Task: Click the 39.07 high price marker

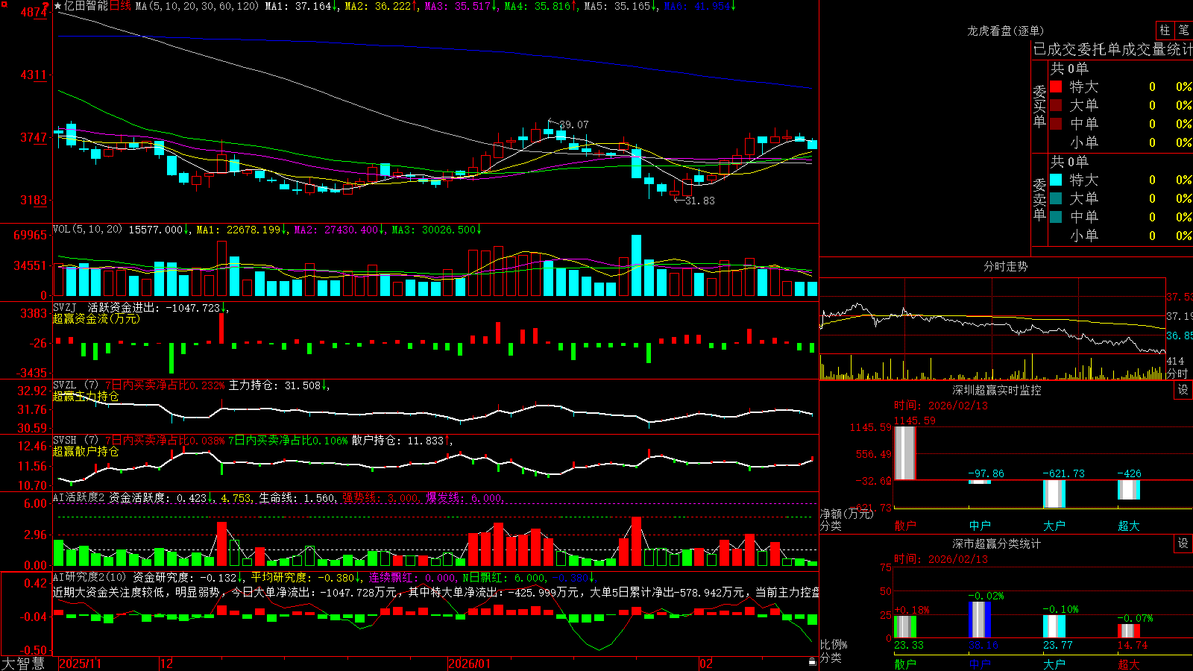Action: coord(573,125)
